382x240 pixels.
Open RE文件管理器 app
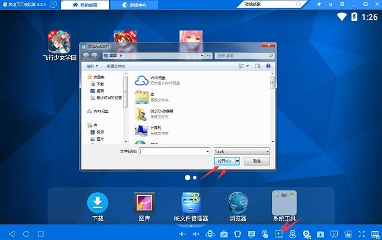[x=191, y=206]
